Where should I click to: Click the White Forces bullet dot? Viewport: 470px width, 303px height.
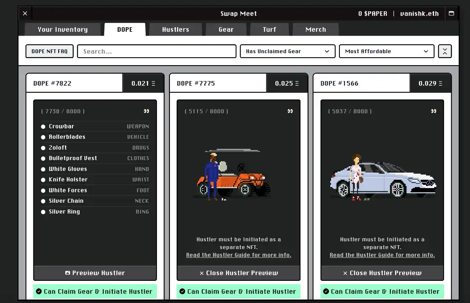(x=43, y=191)
